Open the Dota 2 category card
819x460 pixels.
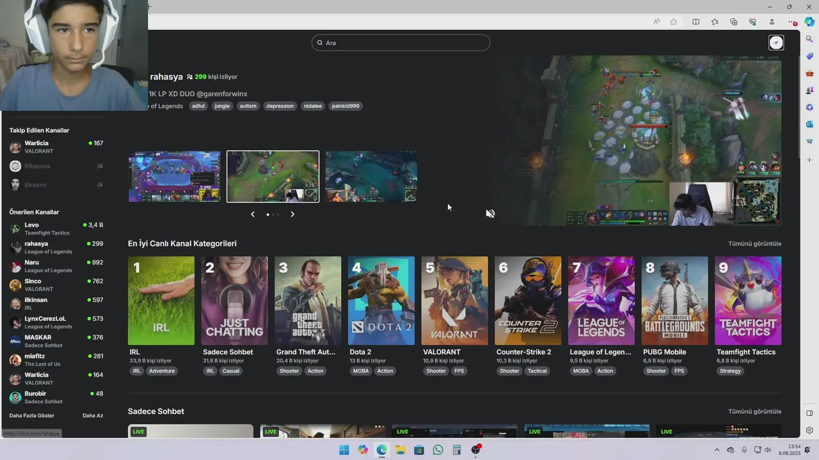pos(381,301)
